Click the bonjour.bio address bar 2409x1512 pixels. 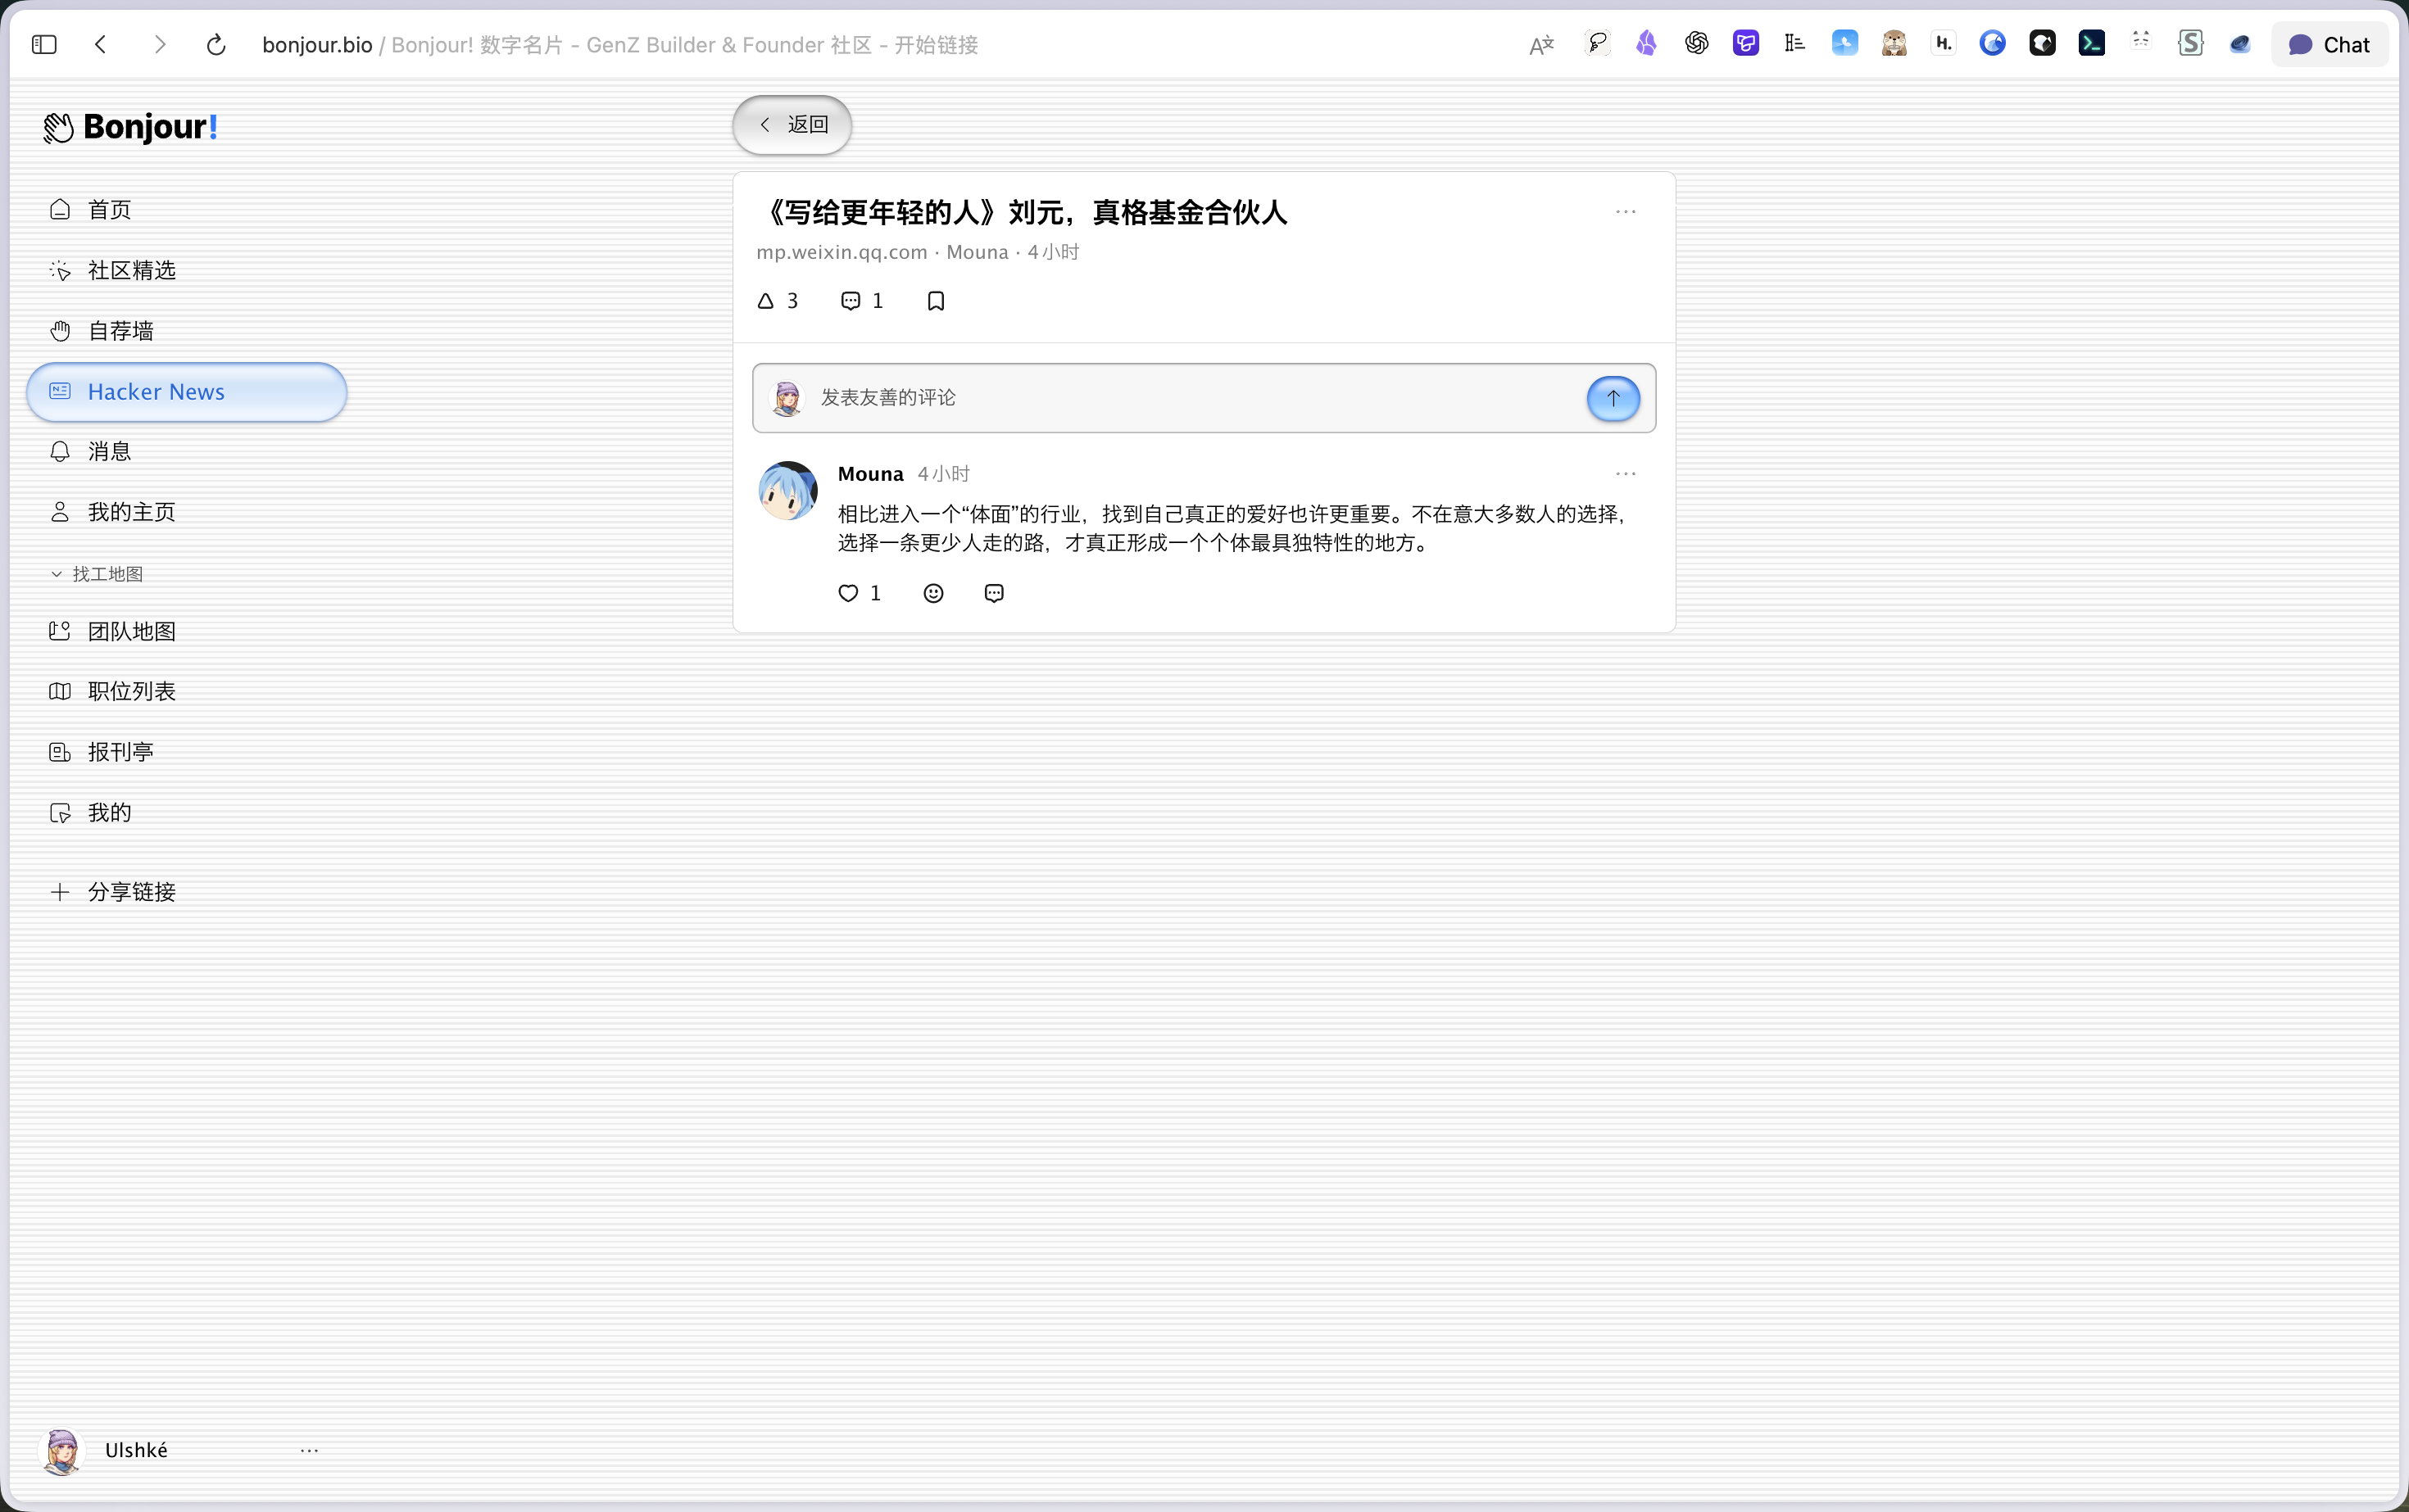[x=620, y=45]
